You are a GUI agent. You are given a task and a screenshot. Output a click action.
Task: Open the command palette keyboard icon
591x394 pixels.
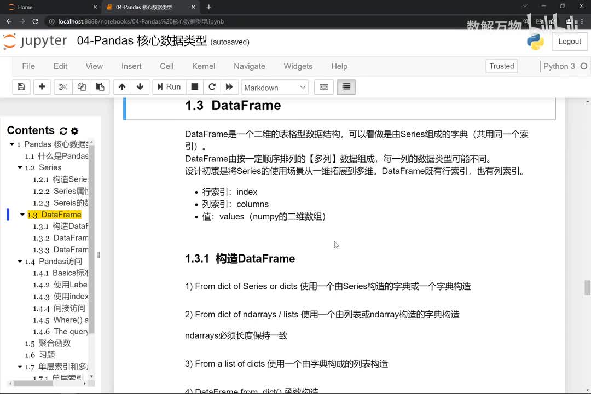click(x=324, y=87)
